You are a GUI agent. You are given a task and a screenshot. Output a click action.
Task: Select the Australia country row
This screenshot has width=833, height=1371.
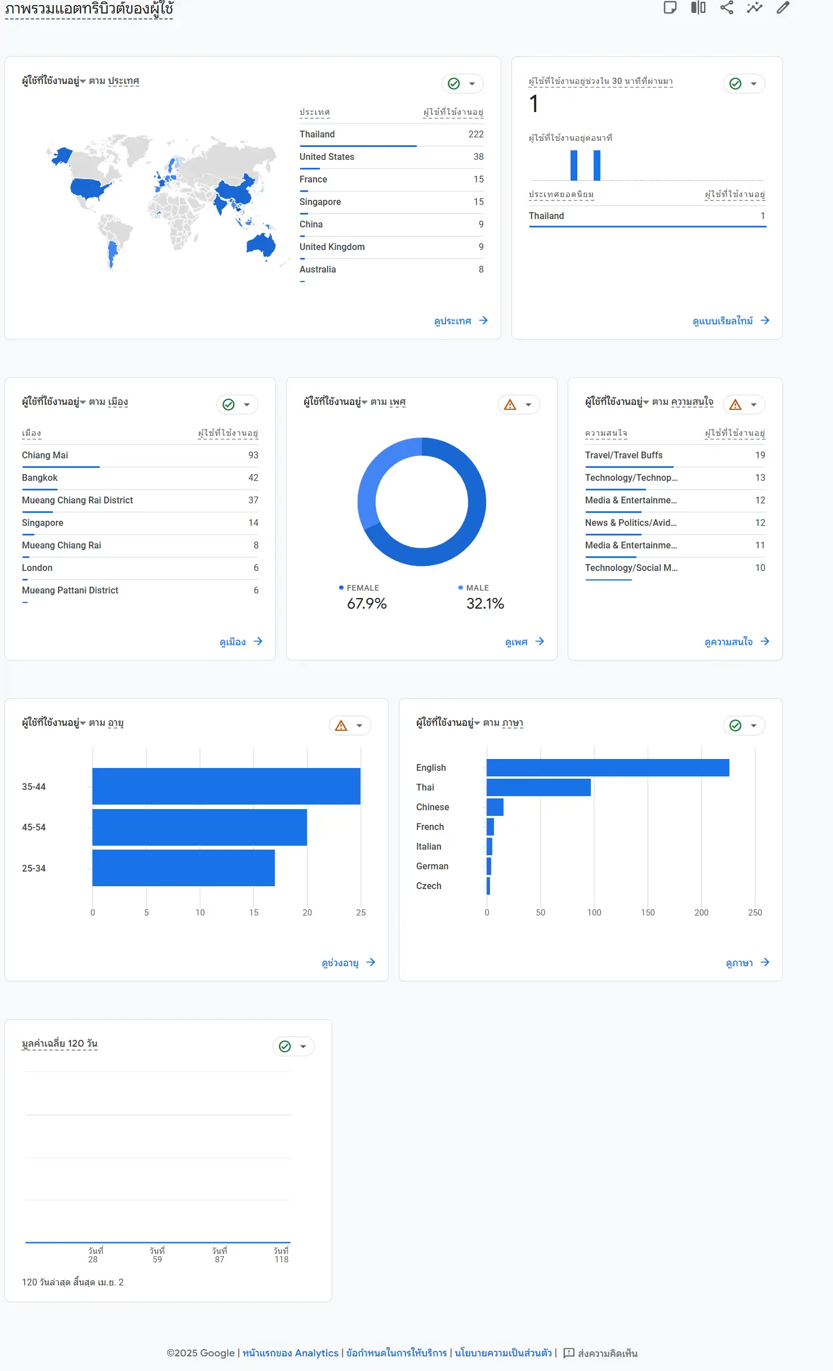391,270
